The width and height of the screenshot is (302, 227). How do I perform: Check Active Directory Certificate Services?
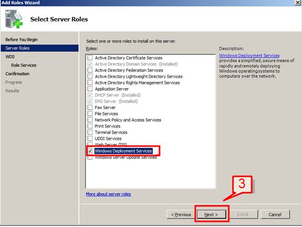tap(90, 58)
